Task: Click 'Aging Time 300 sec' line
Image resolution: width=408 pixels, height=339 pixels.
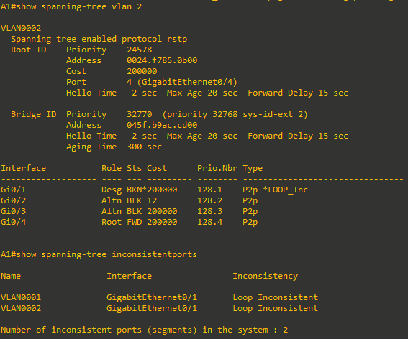Action: click(x=114, y=147)
